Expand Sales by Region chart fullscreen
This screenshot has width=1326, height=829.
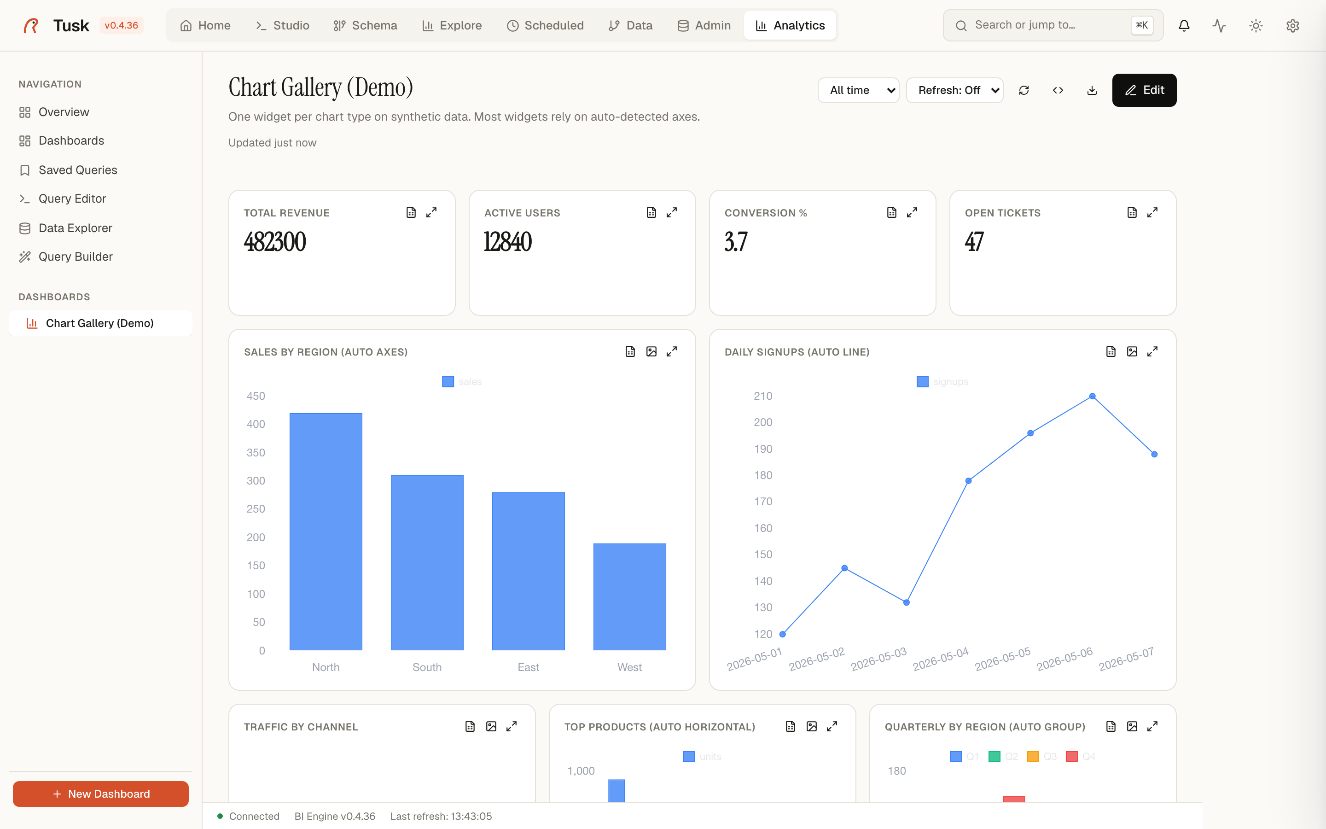[672, 351]
